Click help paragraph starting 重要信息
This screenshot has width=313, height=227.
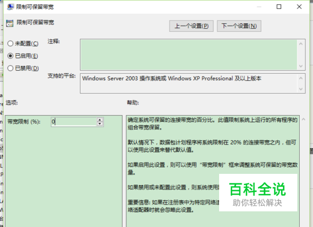(173, 206)
